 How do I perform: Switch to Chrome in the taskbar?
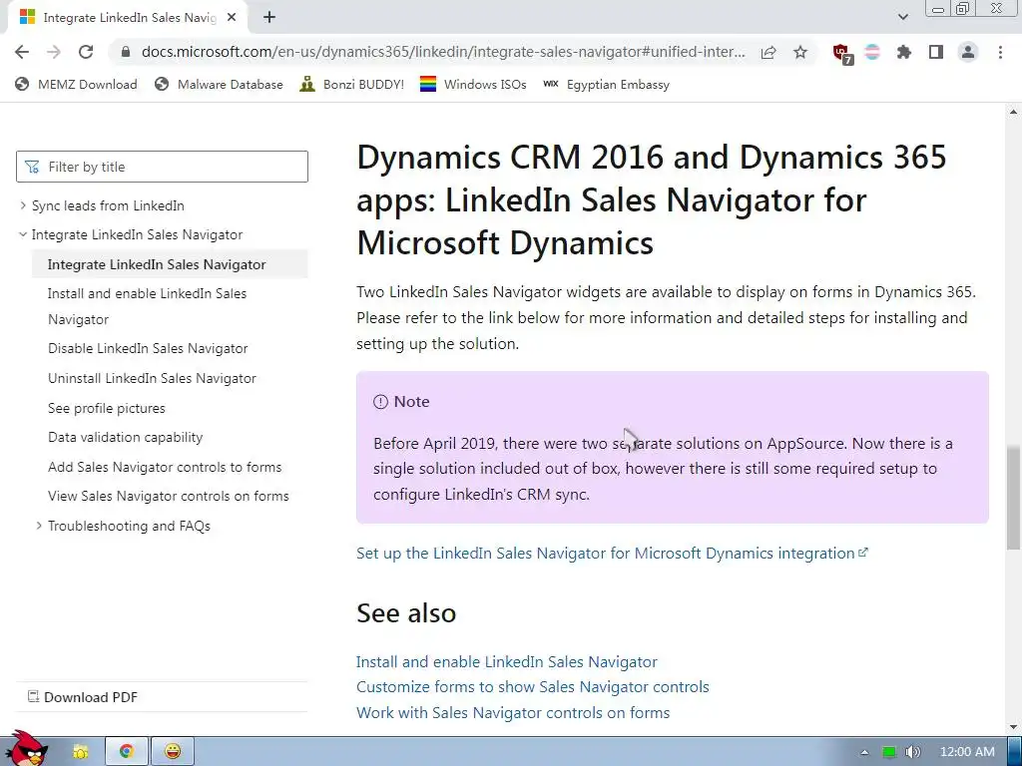coord(126,752)
